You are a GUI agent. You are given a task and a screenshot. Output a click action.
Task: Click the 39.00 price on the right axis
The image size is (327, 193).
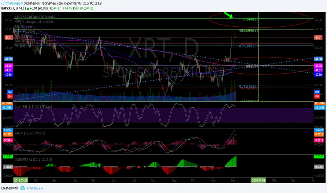pyautogui.click(x=318, y=85)
